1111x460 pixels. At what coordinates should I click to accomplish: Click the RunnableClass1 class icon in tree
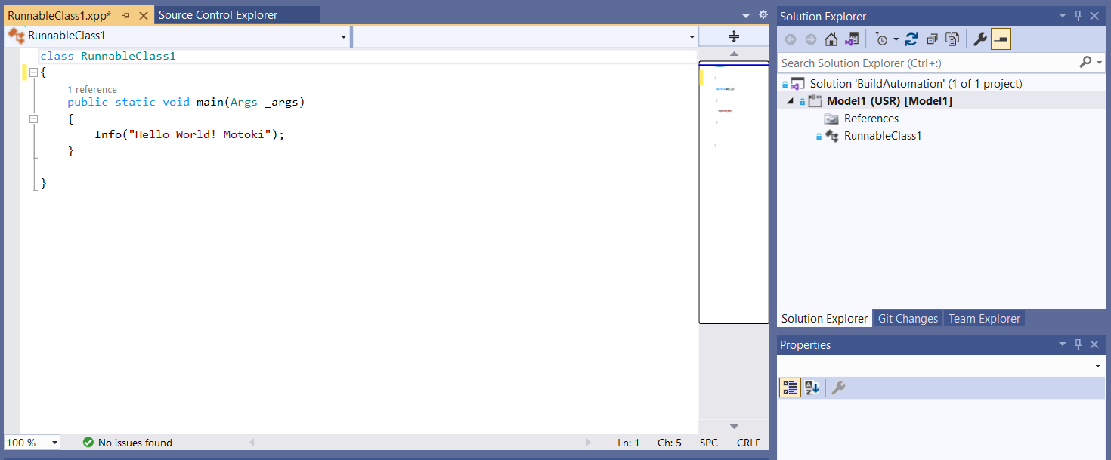(x=831, y=136)
